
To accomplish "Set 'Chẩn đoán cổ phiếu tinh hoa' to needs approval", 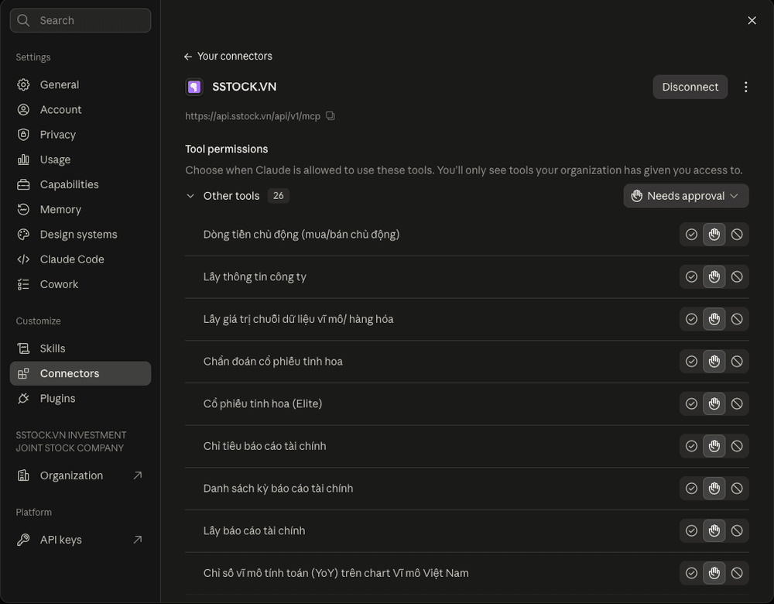I will pyautogui.click(x=714, y=362).
